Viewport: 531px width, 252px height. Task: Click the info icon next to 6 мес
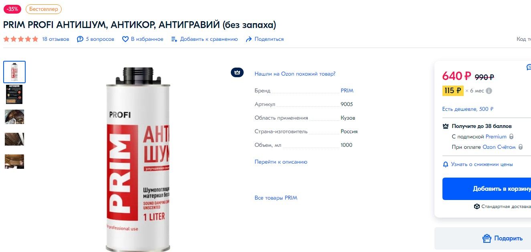[x=489, y=91]
